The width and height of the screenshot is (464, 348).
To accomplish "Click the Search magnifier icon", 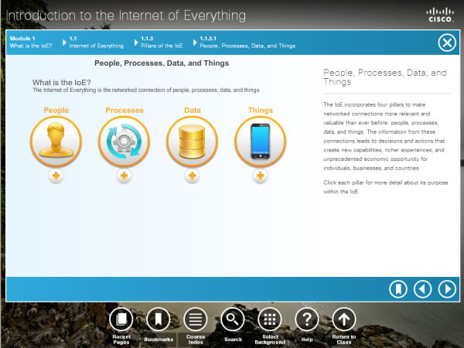I will click(233, 319).
